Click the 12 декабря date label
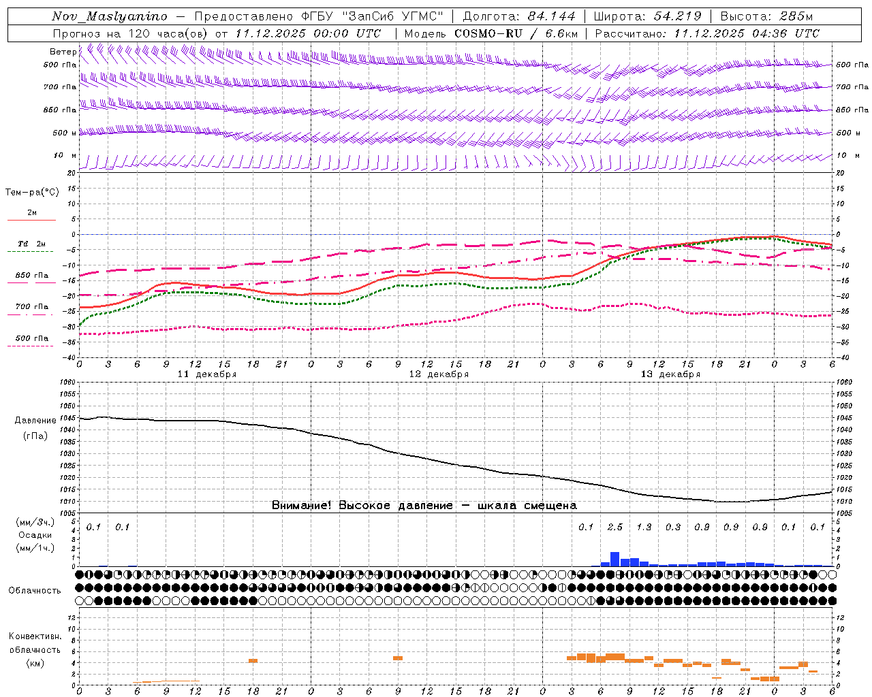 (439, 374)
